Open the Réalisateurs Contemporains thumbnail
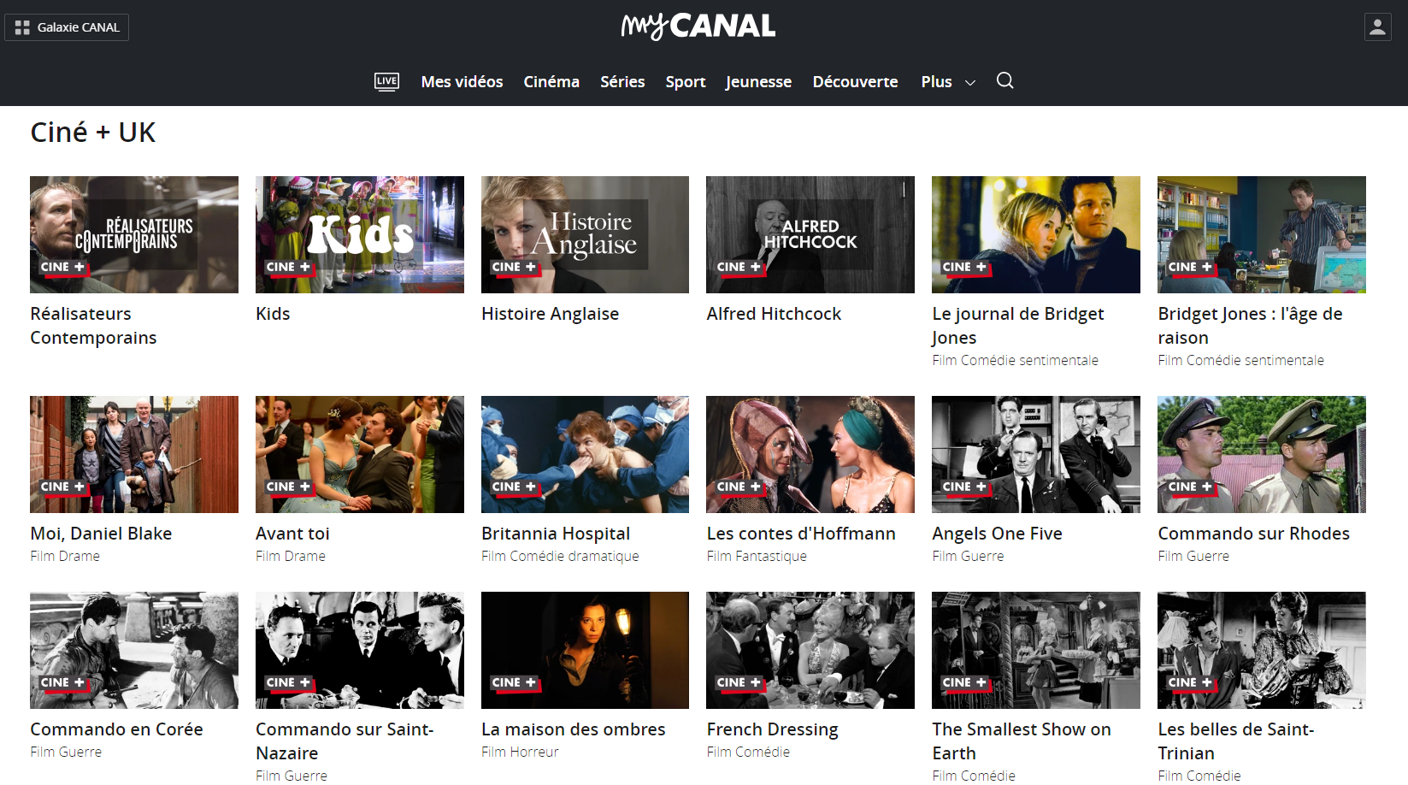 [134, 234]
